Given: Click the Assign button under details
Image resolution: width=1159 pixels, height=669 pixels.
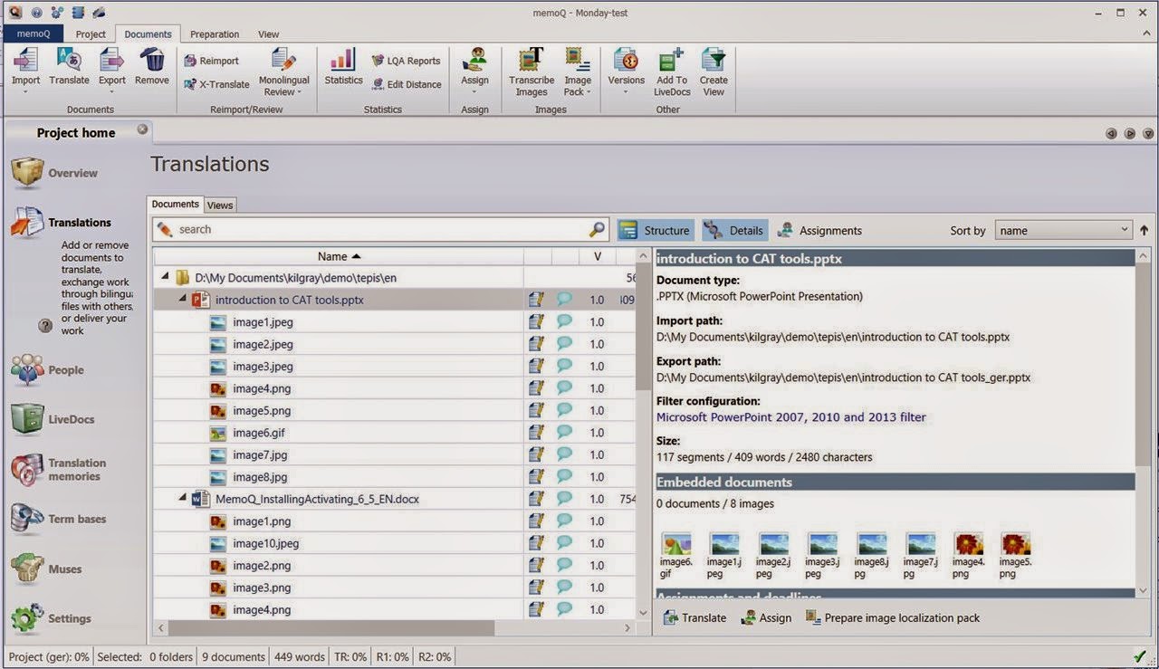Looking at the screenshot, I should coord(766,617).
